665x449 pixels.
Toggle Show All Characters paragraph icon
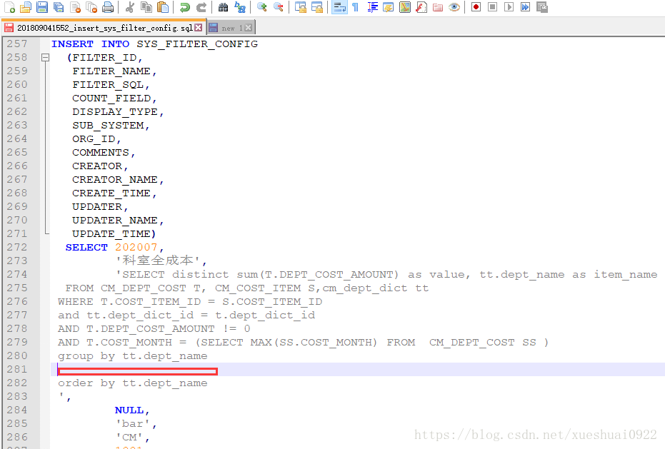(x=355, y=8)
